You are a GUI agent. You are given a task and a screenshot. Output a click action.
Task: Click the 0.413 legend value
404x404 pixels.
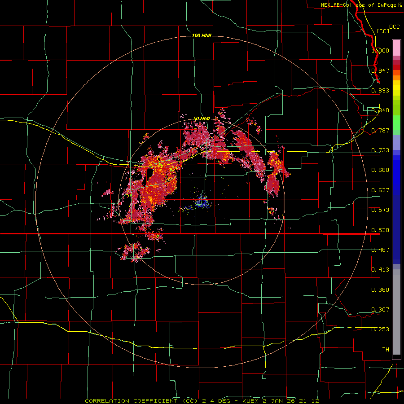380,270
